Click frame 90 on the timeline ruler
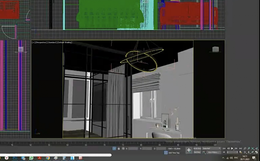The image size is (260, 161). tap(178, 145)
